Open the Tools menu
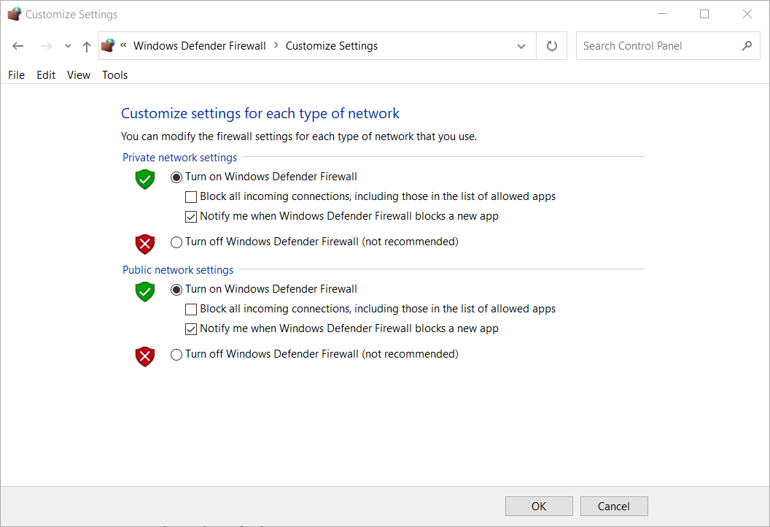 115,74
